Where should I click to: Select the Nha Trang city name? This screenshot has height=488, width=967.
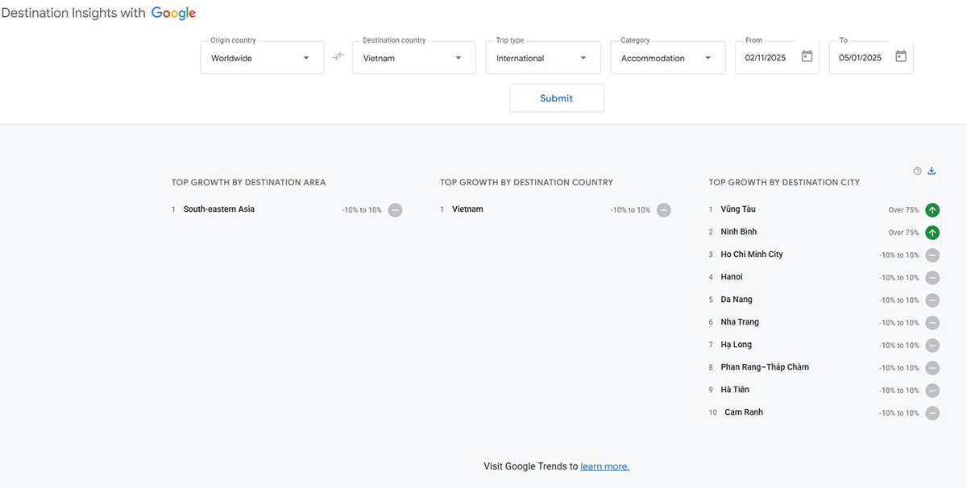click(x=740, y=322)
